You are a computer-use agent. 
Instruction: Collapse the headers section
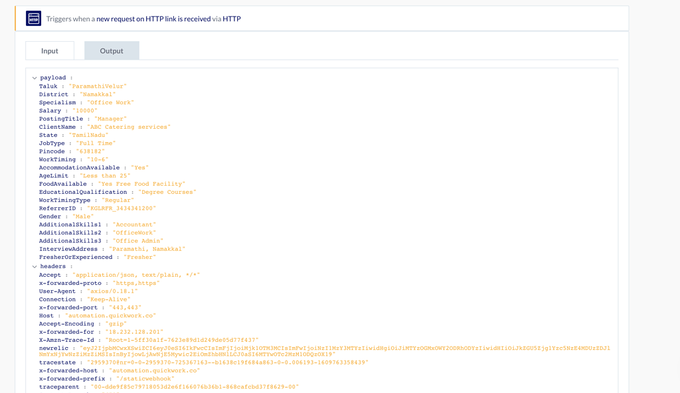point(35,266)
